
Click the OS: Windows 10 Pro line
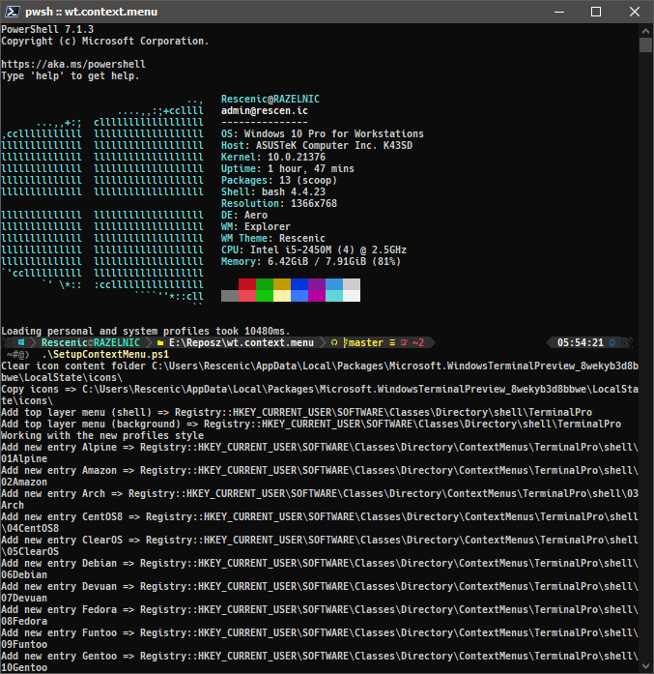(323, 134)
